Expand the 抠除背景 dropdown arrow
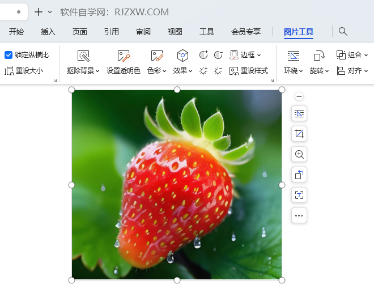The height and width of the screenshot is (306, 374). pyautogui.click(x=97, y=71)
